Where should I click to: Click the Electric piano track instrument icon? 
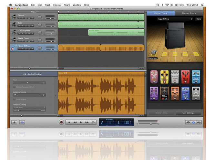(x=14, y=32)
